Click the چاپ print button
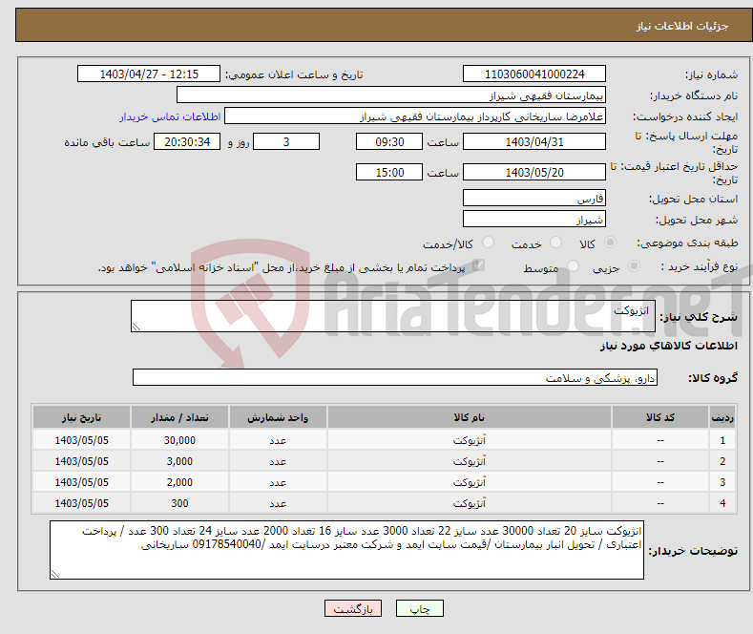The height and width of the screenshot is (634, 753). (420, 608)
